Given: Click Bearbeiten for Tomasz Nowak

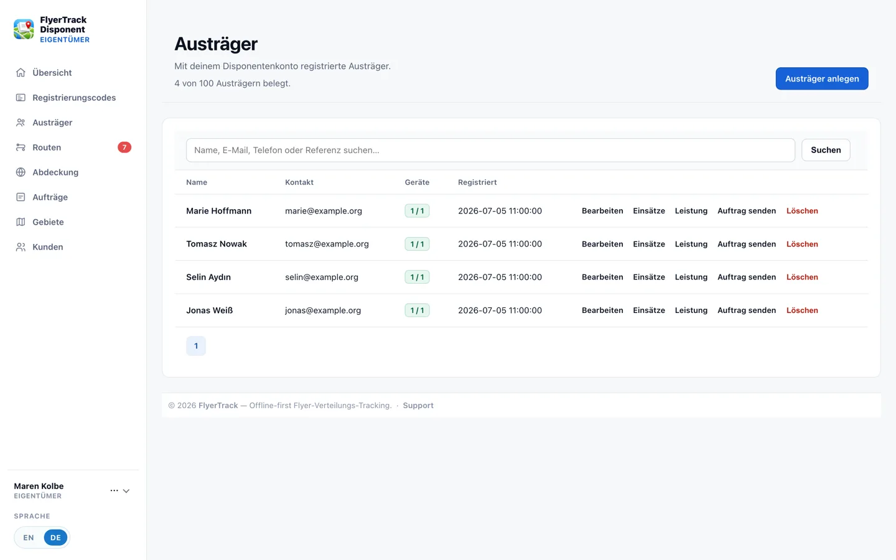Looking at the screenshot, I should pos(602,244).
